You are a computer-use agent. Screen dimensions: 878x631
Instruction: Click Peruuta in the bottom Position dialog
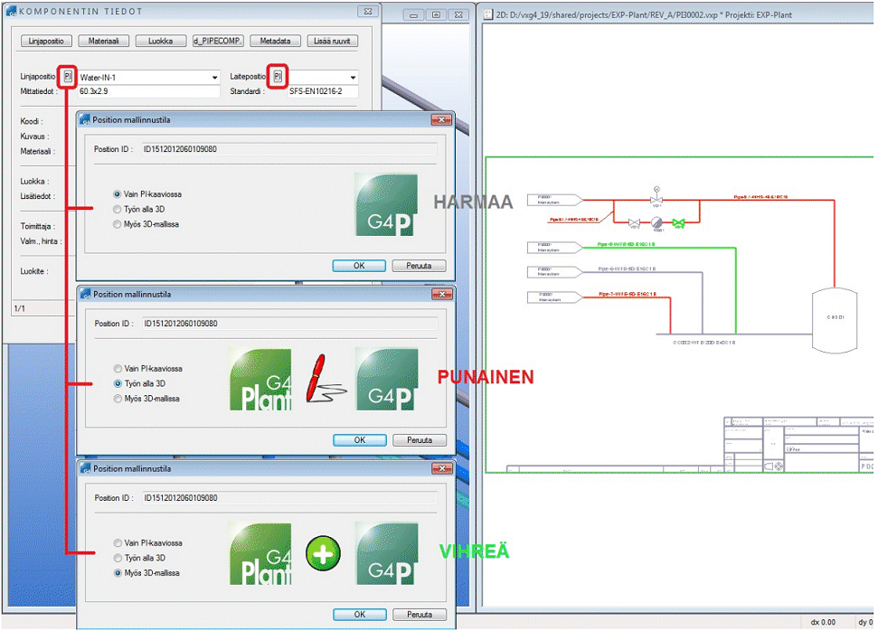419,615
